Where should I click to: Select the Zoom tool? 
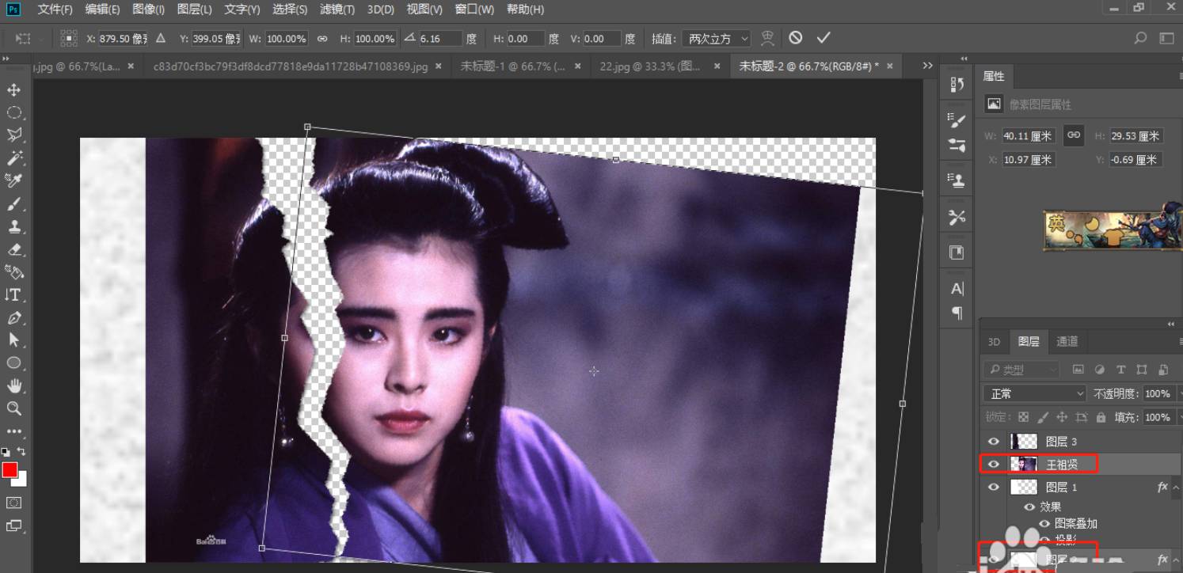point(13,408)
